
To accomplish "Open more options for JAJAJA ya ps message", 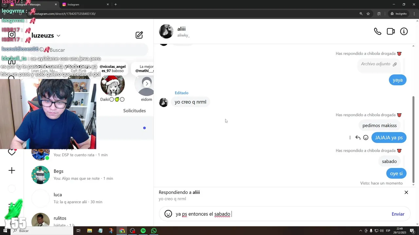I will pyautogui.click(x=350, y=138).
